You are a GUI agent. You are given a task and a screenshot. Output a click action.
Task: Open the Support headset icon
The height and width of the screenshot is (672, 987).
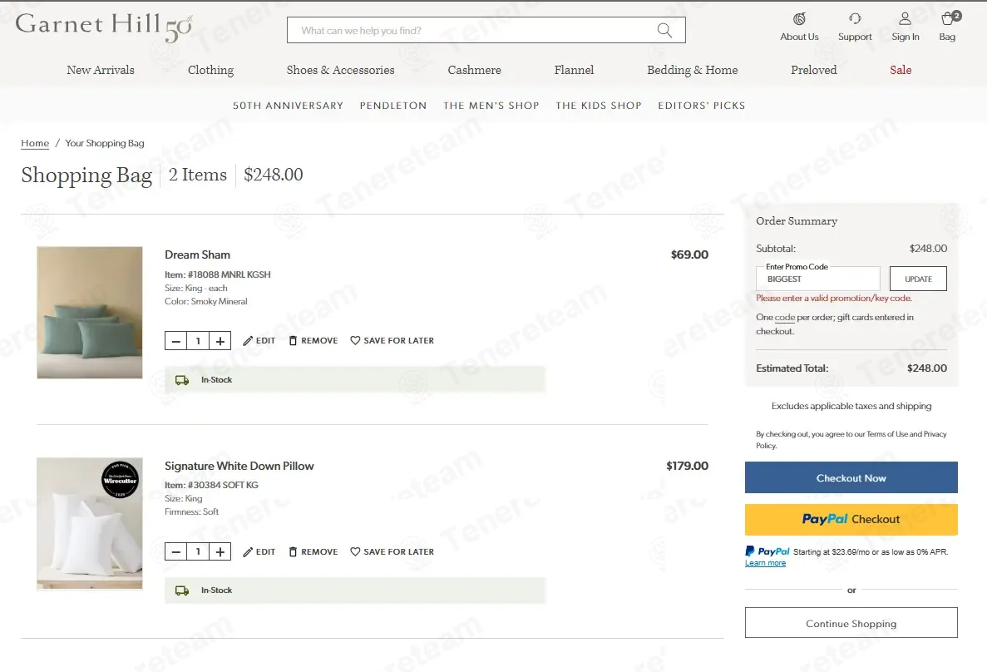click(x=854, y=19)
